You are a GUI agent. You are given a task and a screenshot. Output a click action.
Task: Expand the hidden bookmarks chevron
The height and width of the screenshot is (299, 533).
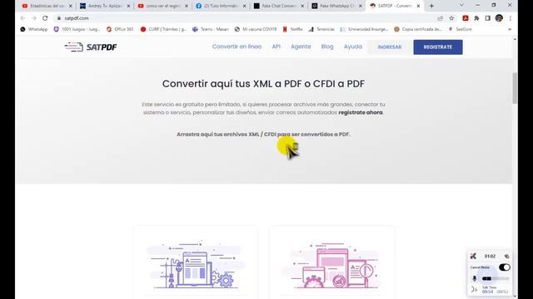[510, 30]
